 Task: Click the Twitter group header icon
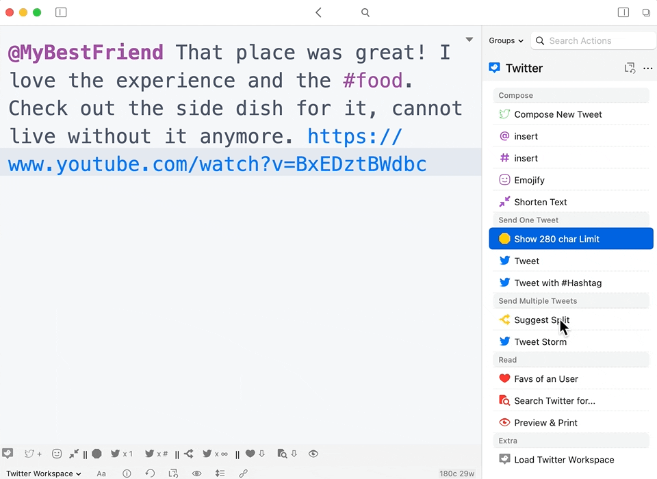coord(494,68)
